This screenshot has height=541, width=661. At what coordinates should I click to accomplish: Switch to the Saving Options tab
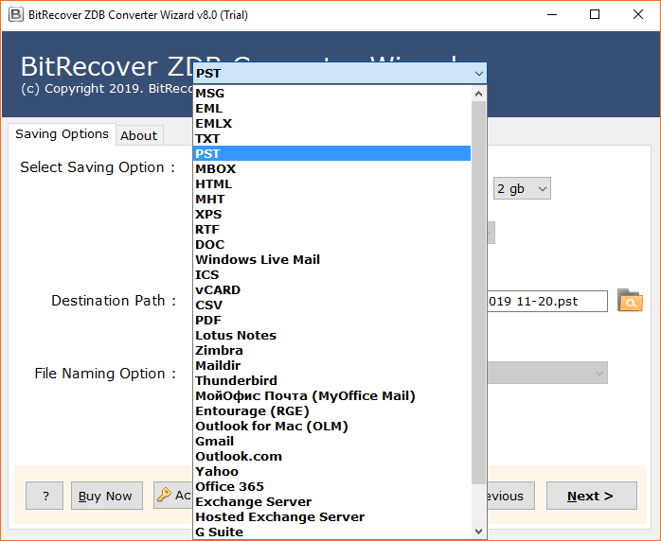62,134
